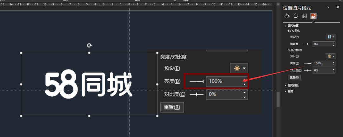The height and width of the screenshot is (137, 343).
Task: Close the 设置图片格式 pane
Action: [338, 7]
